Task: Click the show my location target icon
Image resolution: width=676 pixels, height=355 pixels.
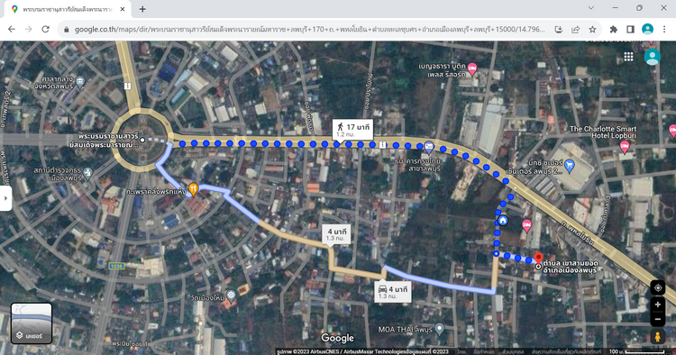Action: coord(657,287)
